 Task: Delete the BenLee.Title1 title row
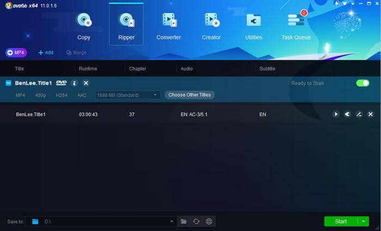click(x=370, y=114)
